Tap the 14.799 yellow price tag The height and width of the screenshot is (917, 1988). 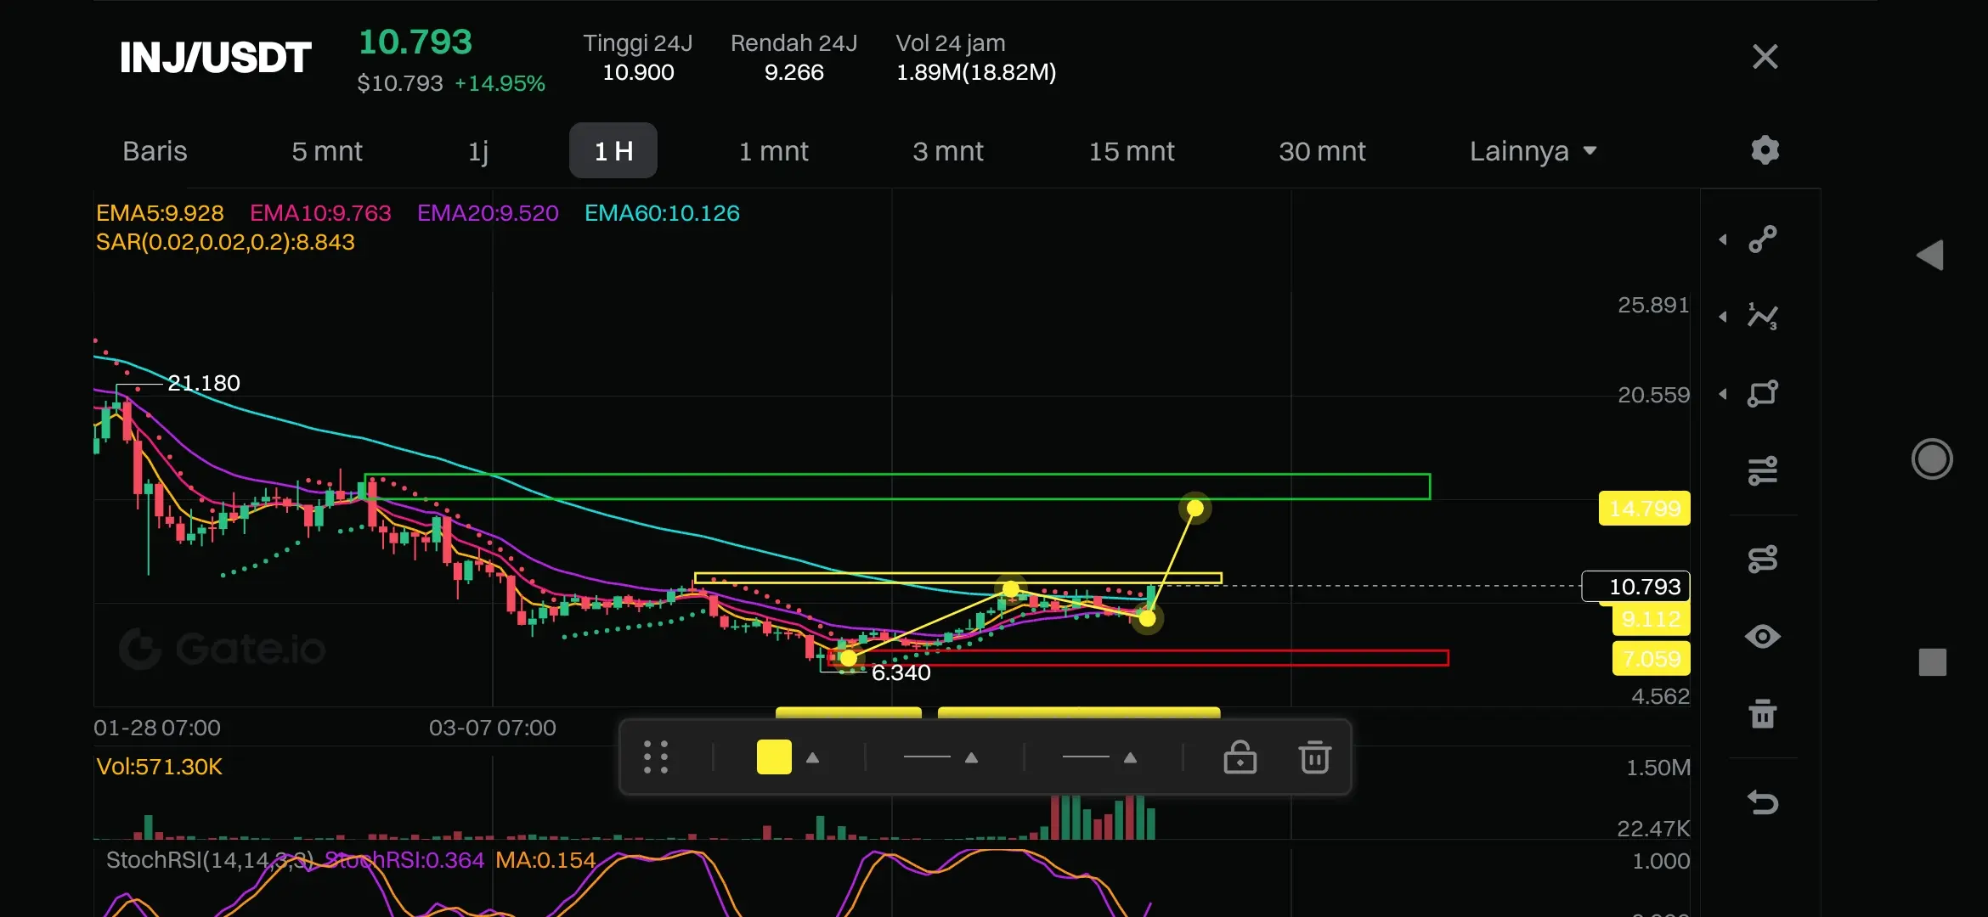(1644, 509)
